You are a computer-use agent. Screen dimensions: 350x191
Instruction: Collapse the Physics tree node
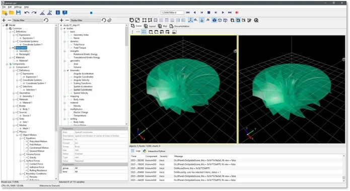[14, 132]
